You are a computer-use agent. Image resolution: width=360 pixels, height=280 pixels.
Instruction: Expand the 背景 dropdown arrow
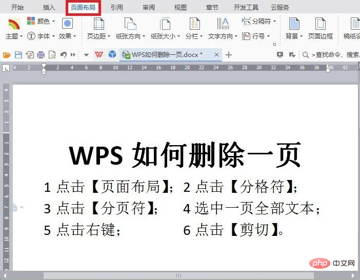301,36
